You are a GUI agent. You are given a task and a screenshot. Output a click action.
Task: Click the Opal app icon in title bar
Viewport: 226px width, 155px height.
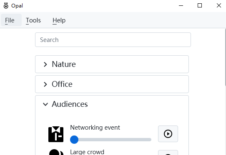click(6, 6)
